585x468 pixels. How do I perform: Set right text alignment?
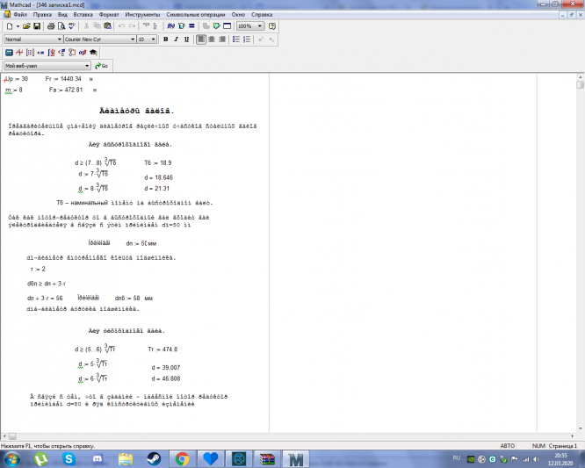coord(222,40)
